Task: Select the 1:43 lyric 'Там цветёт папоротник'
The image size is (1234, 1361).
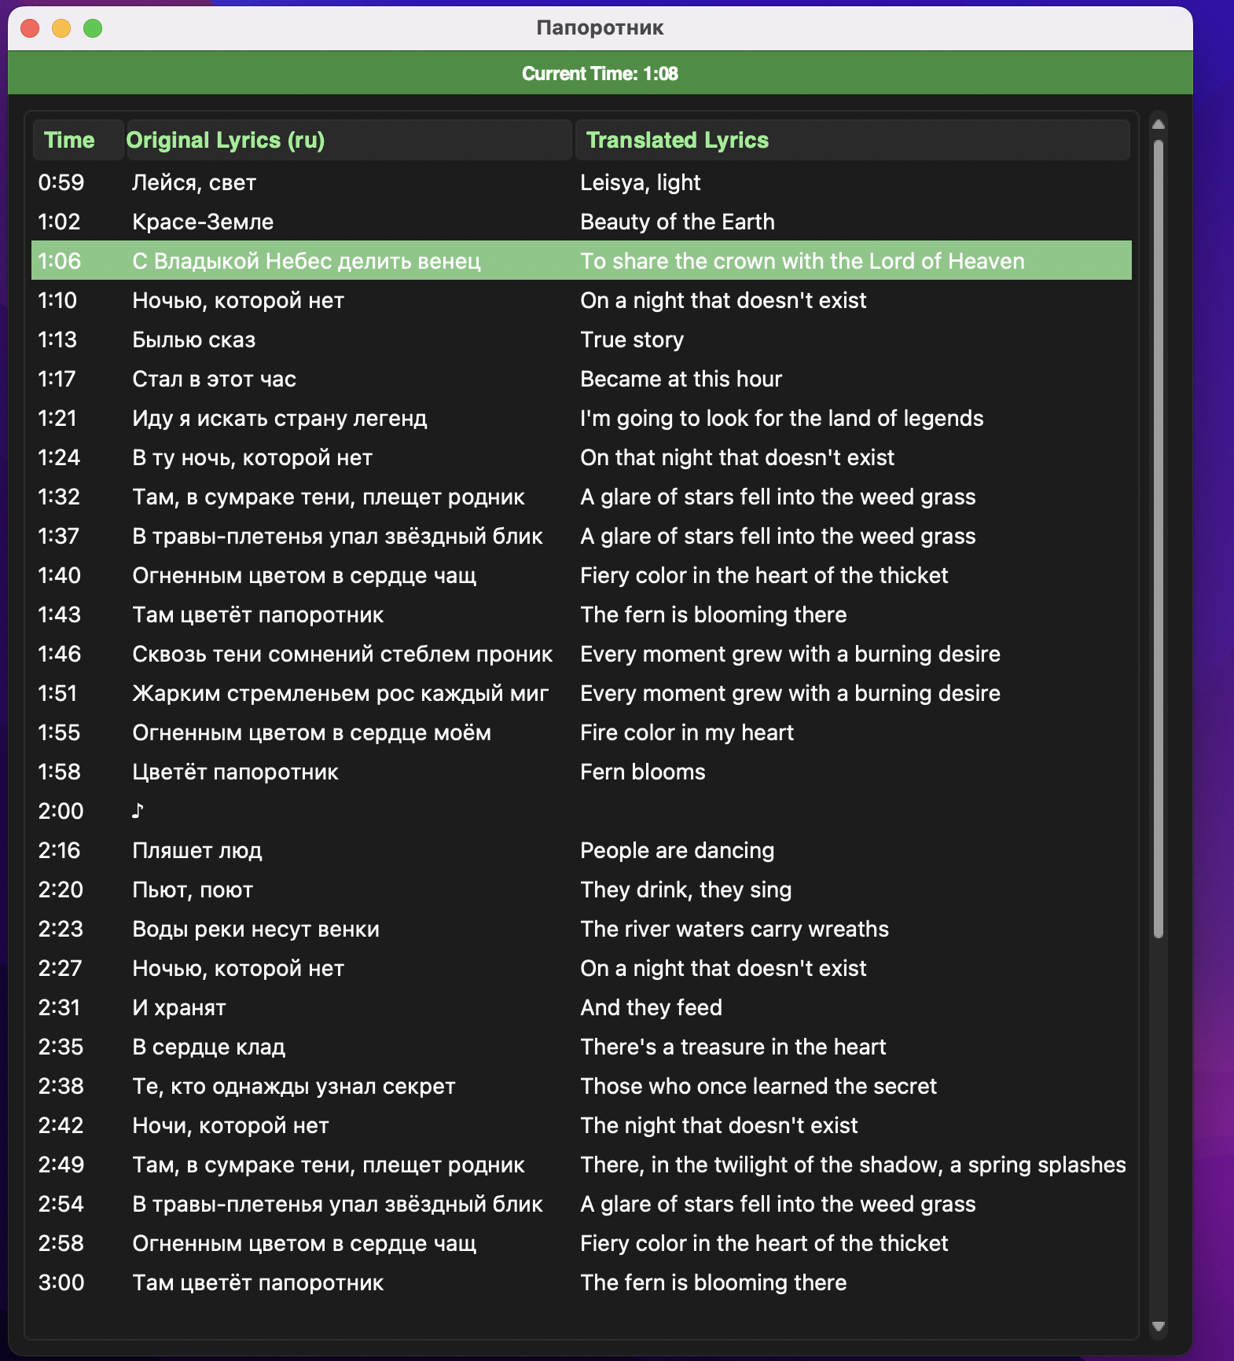Action: click(x=258, y=614)
